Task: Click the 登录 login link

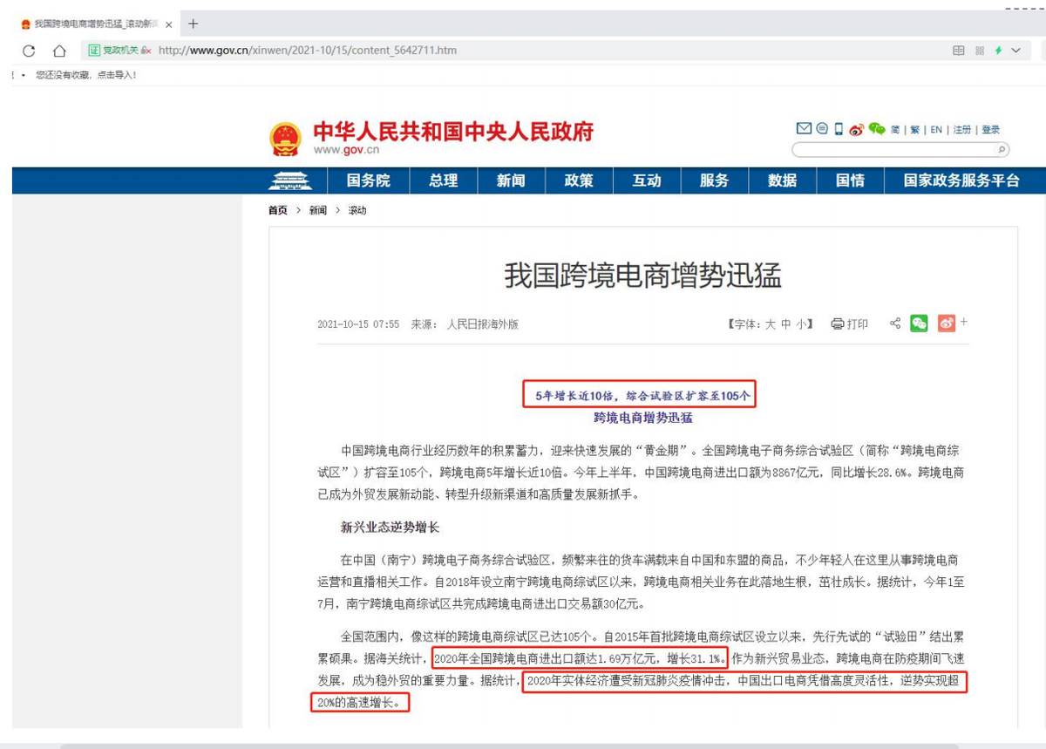Action: click(991, 130)
